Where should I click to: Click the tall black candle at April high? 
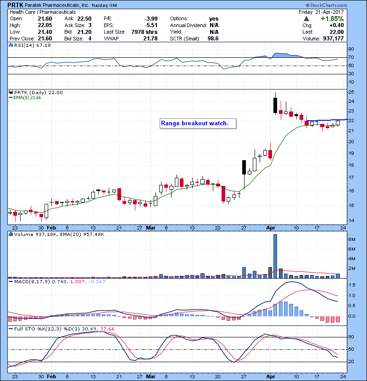pyautogui.click(x=275, y=105)
